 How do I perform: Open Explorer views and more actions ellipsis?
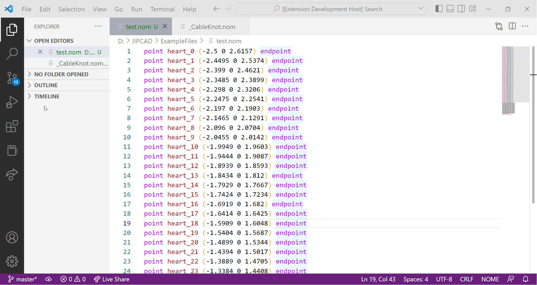(98, 26)
